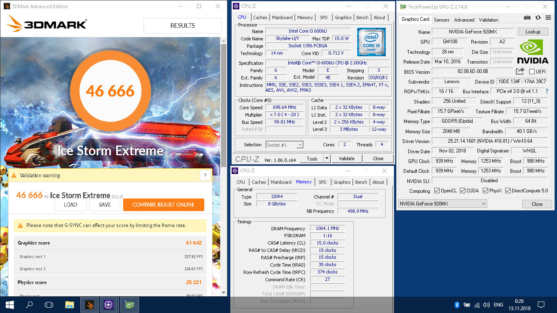Screen dimensions: 557x313
Task: Click the ENG language indicator
Action: tap(498, 304)
